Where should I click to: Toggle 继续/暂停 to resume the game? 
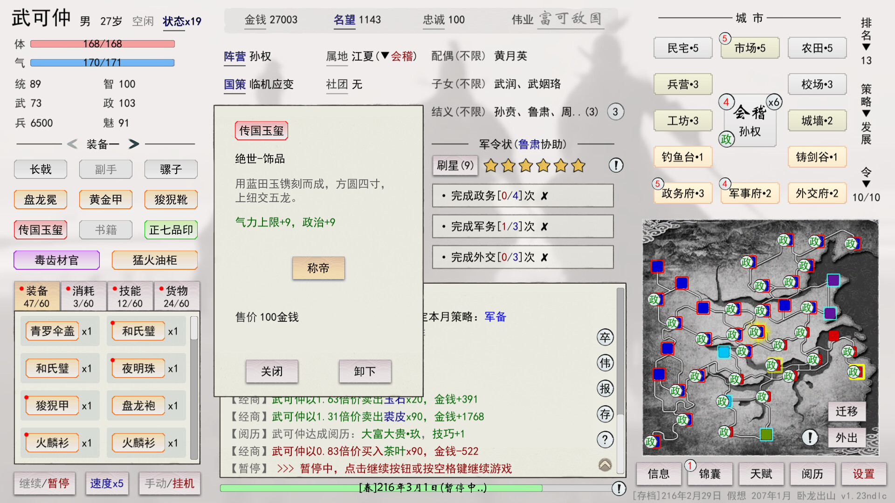click(45, 483)
